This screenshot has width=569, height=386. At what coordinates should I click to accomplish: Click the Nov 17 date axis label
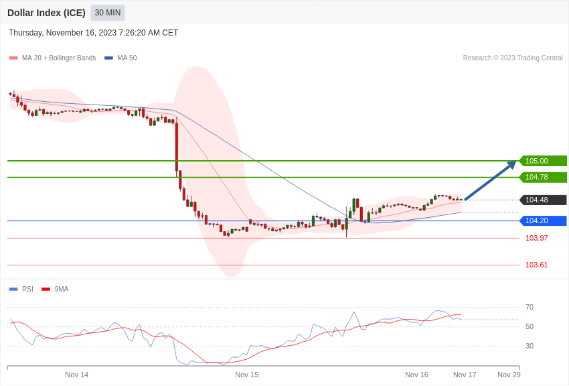click(x=465, y=375)
